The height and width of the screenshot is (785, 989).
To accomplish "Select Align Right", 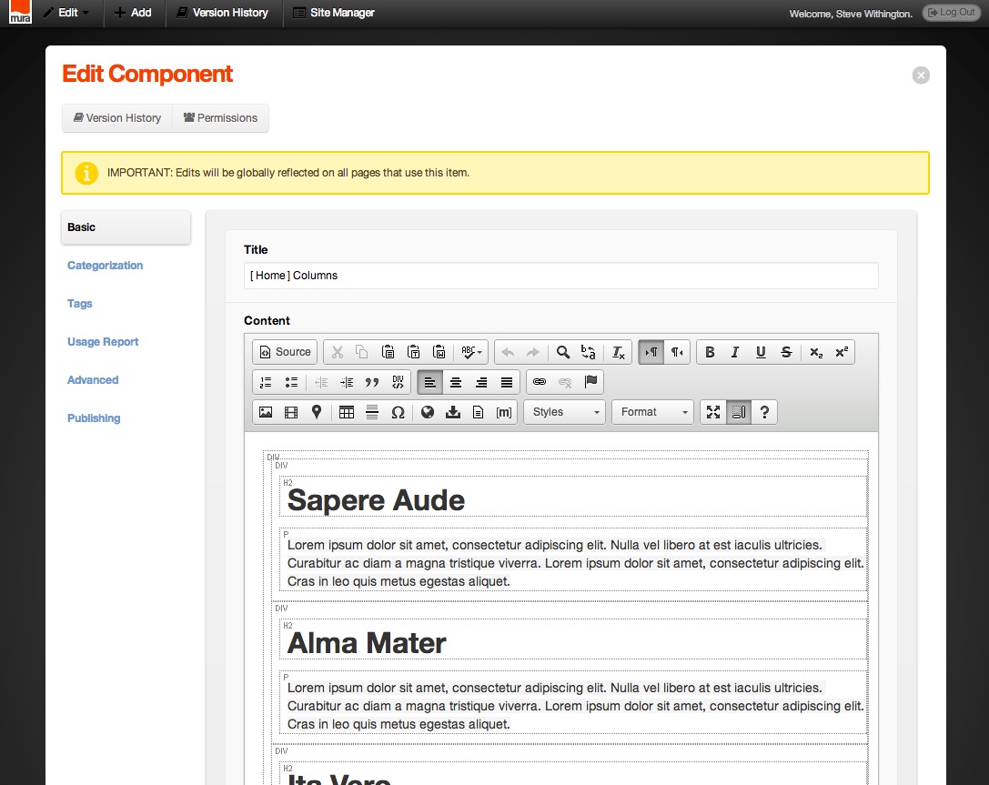I will [481, 382].
